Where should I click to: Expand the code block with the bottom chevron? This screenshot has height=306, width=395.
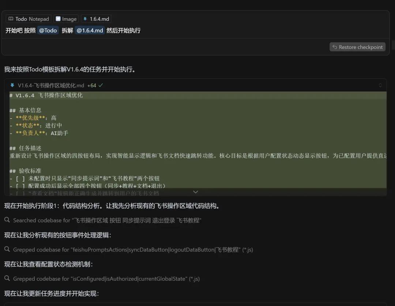(195, 192)
